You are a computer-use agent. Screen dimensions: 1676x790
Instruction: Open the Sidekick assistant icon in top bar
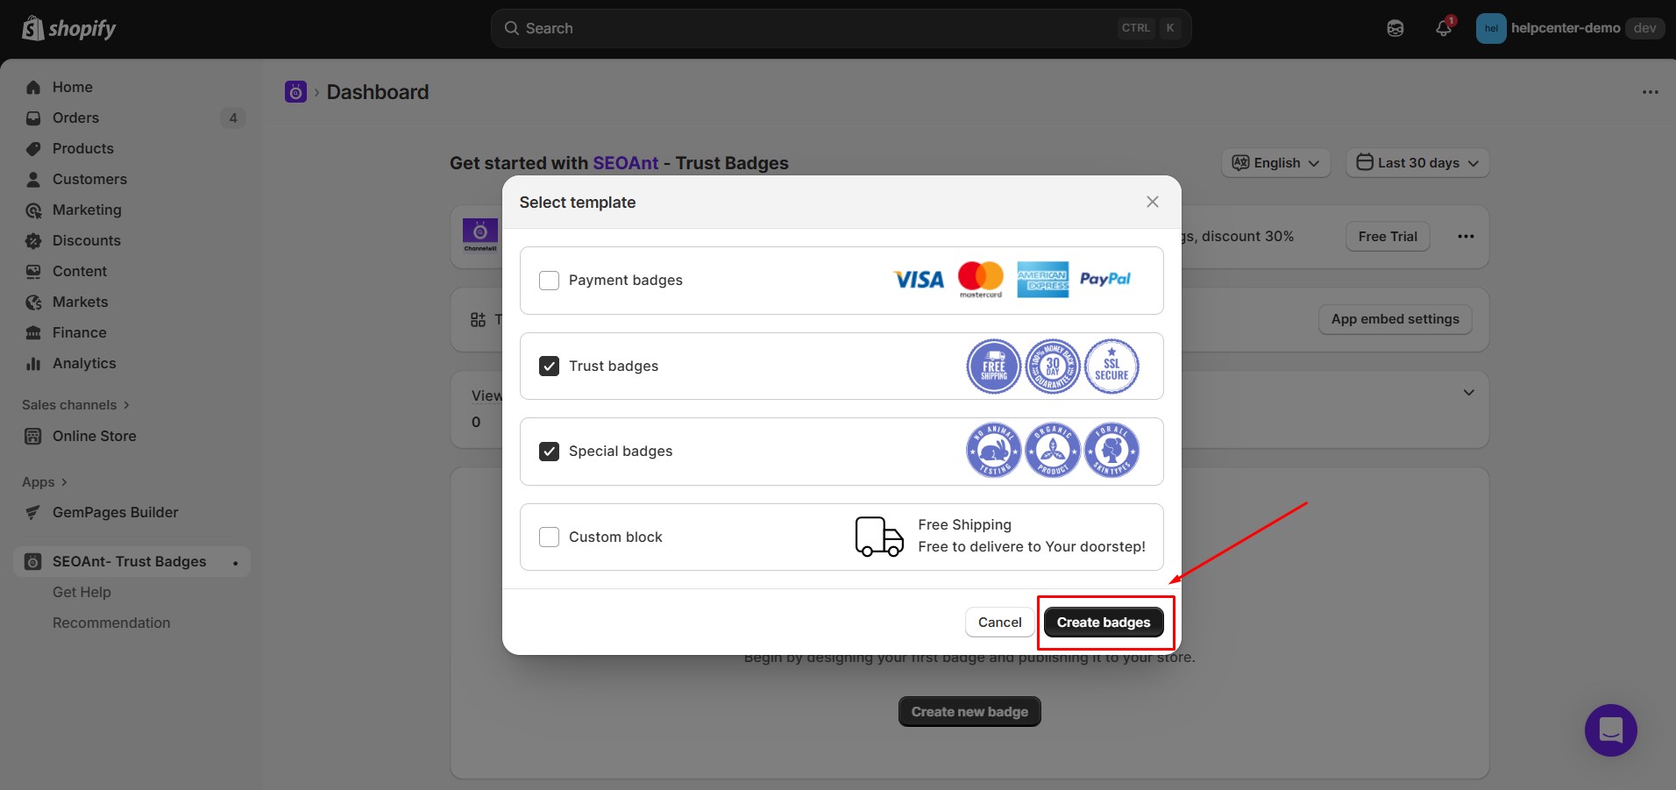pyautogui.click(x=1395, y=28)
